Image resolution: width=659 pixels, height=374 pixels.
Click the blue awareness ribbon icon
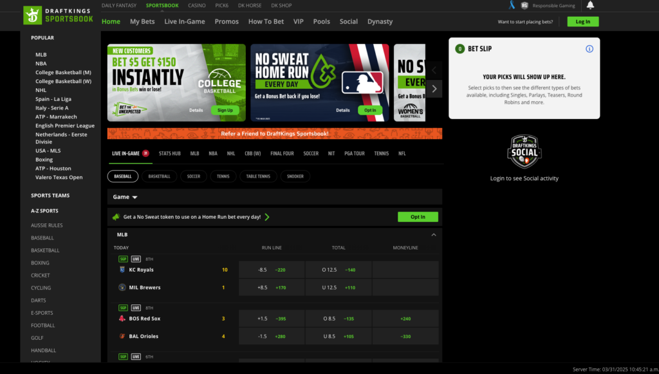[x=512, y=5]
